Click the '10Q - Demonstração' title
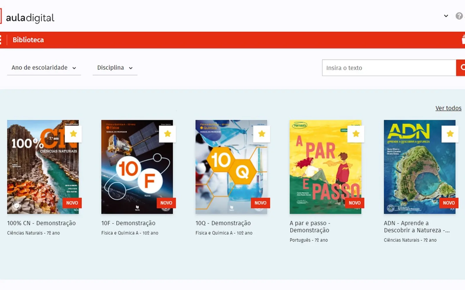The image size is (465, 290). click(x=223, y=223)
